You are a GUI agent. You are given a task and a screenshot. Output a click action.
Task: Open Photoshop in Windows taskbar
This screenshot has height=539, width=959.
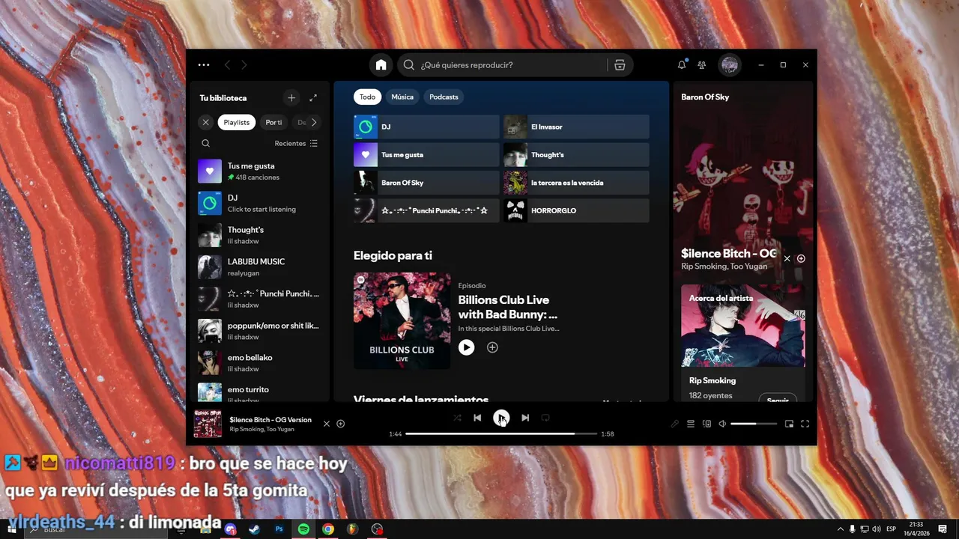tap(279, 529)
